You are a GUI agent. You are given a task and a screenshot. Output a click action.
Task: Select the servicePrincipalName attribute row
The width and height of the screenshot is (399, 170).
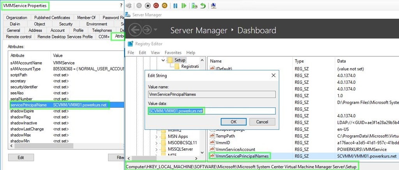pos(66,105)
